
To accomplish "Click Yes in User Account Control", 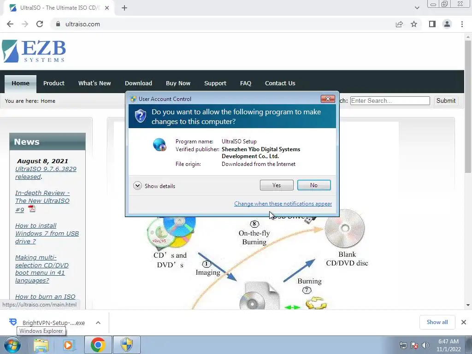I will point(277,185).
